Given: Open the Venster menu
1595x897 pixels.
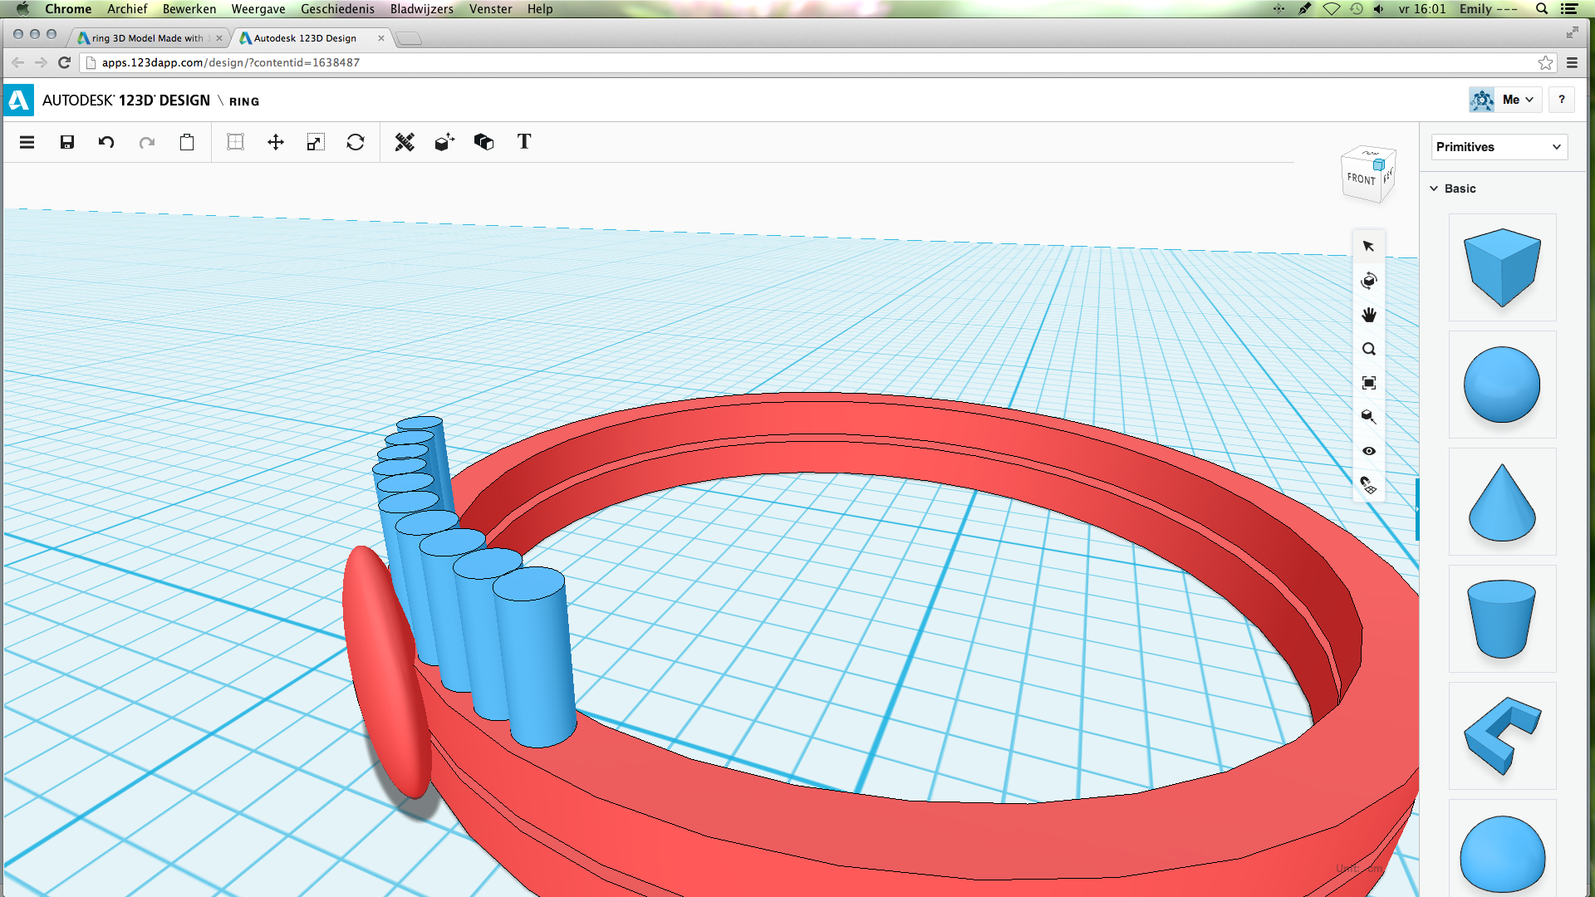Looking at the screenshot, I should [x=490, y=8].
